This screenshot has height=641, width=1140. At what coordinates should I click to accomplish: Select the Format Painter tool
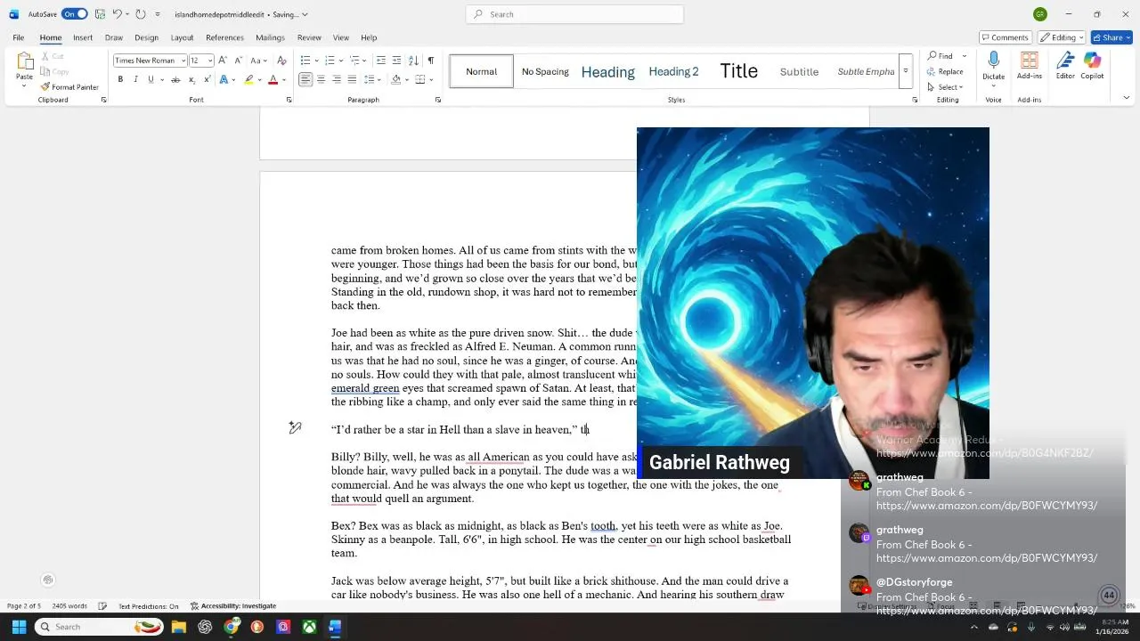69,87
